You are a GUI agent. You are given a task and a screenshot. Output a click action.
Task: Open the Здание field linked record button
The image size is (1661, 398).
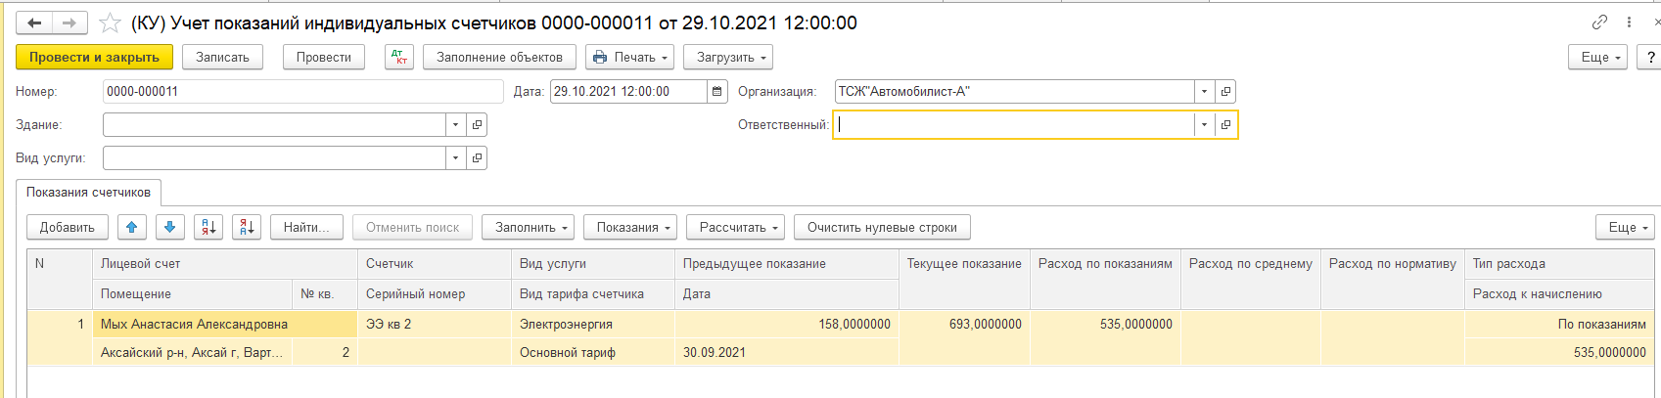coord(477,125)
